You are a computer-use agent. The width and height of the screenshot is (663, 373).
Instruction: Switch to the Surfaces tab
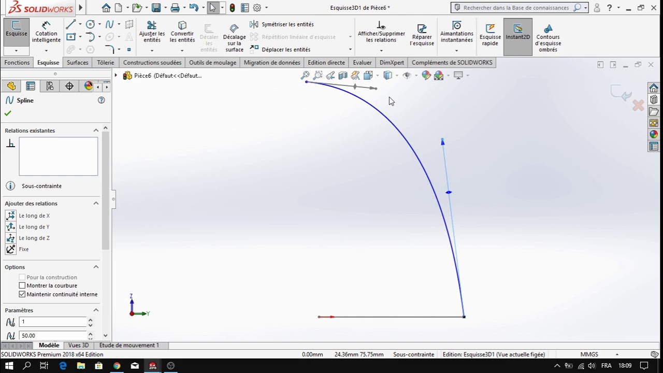[x=78, y=63]
